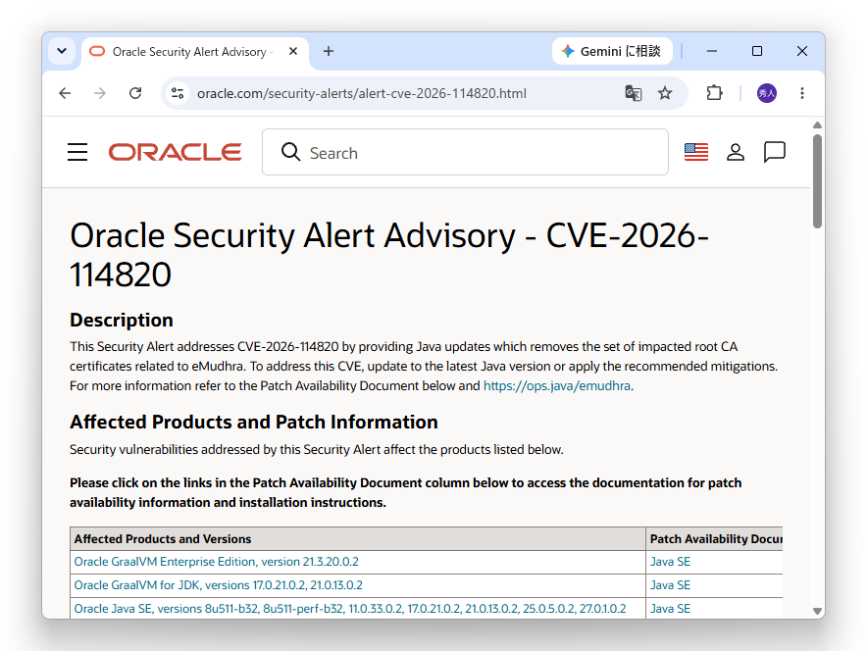
Task: Open Oracle GraalVM Enterprise Edition version link
Action: pyautogui.click(x=217, y=562)
